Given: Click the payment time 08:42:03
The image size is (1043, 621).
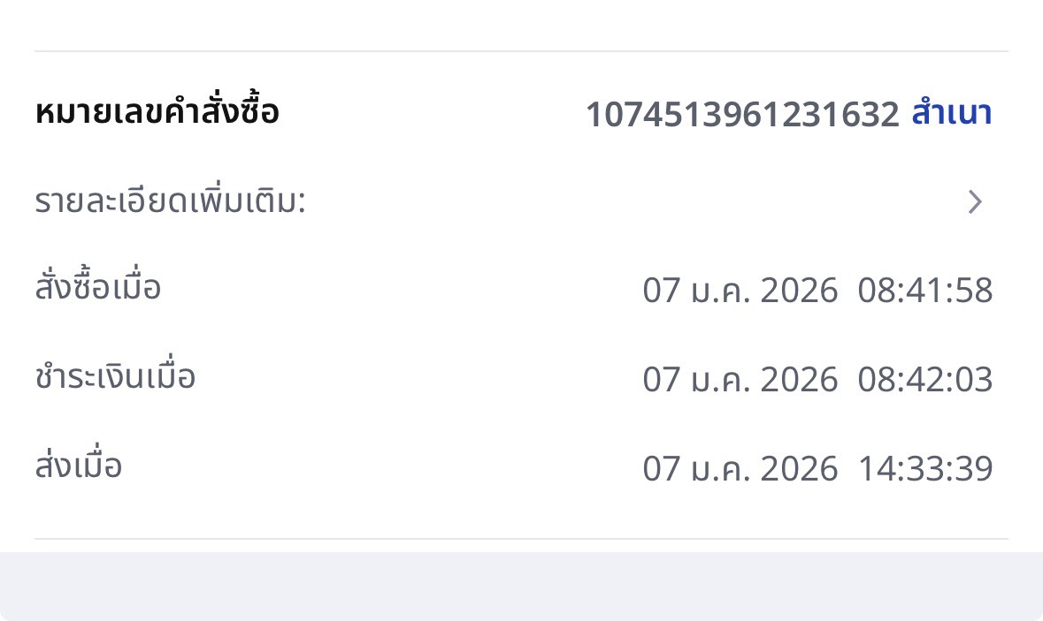Looking at the screenshot, I should tap(925, 380).
